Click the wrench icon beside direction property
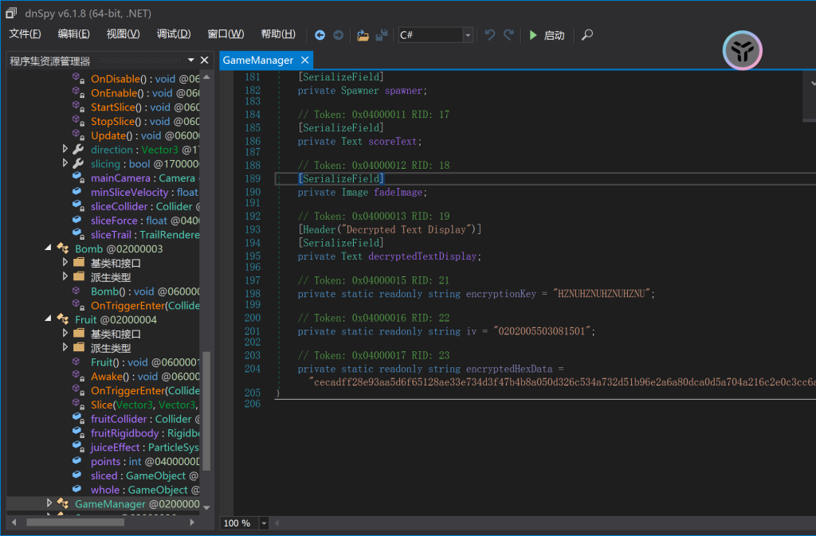Viewport: 816px width, 536px height. pos(78,150)
